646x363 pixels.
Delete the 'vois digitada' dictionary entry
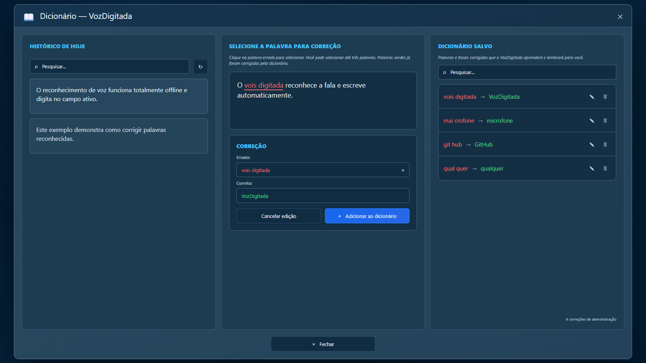605,97
